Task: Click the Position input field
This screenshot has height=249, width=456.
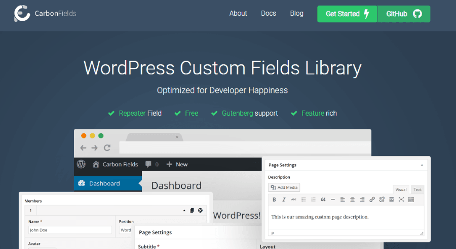Action: click(126, 230)
